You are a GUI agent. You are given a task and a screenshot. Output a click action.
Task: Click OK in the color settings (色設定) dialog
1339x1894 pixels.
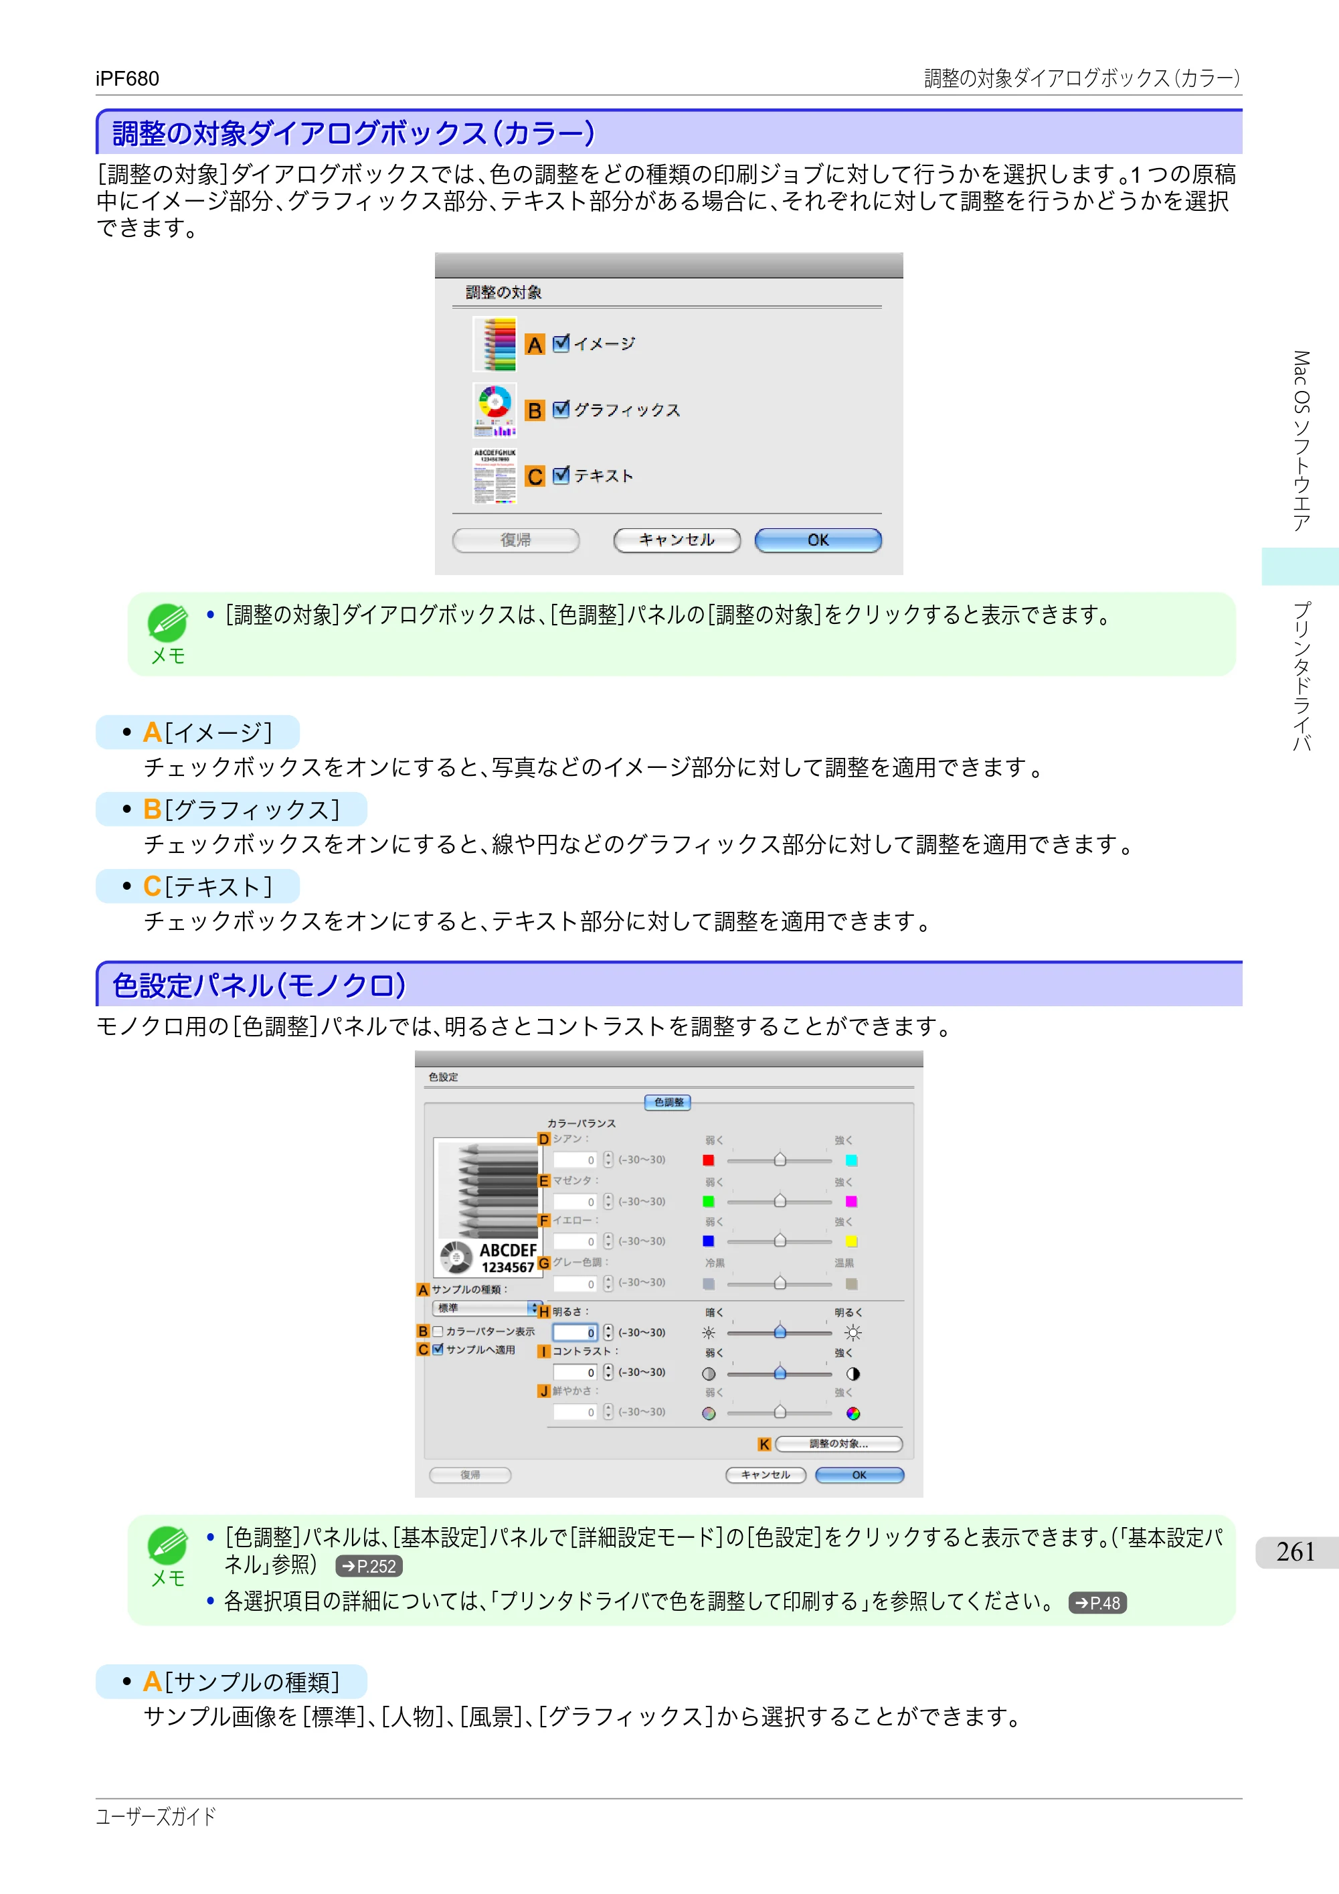tap(859, 1475)
